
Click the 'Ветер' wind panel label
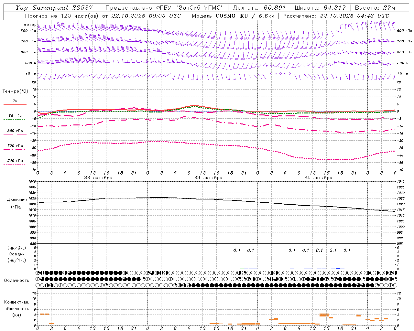[x=30, y=25]
